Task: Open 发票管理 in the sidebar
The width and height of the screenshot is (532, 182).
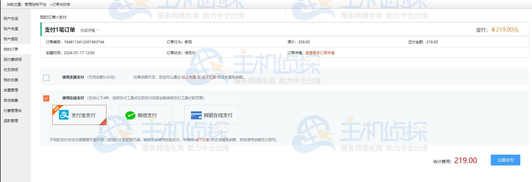Action: click(x=11, y=90)
